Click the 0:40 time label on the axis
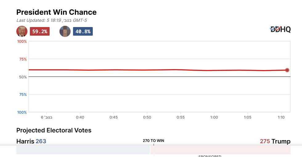This screenshot has height=157, width=302. click(x=80, y=117)
